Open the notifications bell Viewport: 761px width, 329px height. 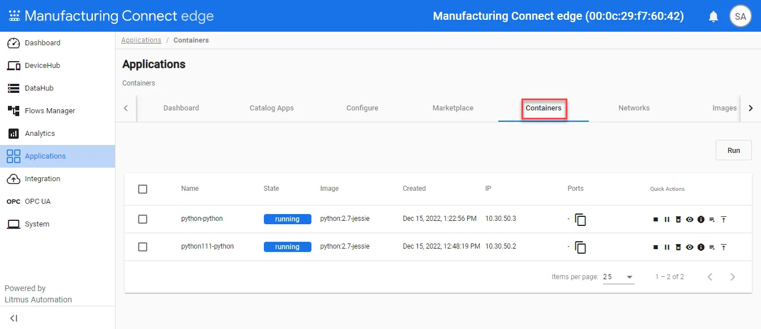click(x=713, y=16)
